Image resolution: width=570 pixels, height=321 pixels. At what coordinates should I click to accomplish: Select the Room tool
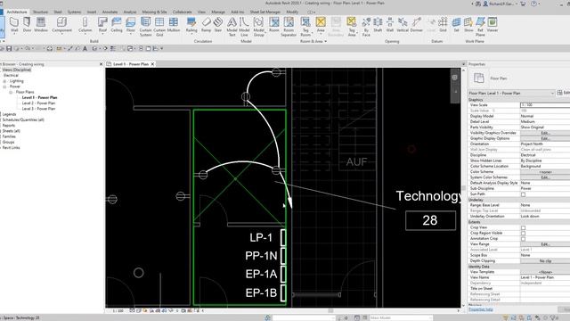[274, 25]
